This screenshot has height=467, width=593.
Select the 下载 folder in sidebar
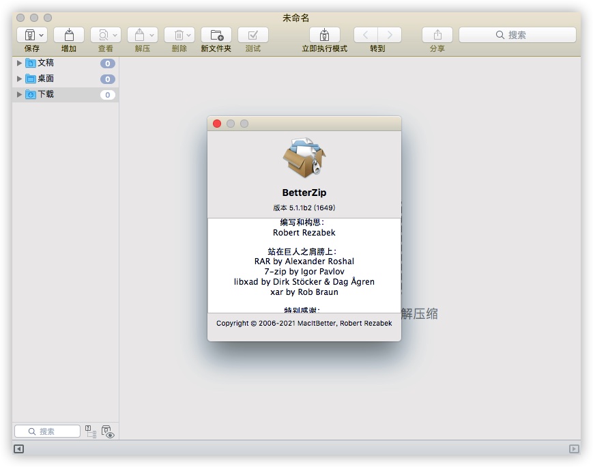(x=66, y=95)
